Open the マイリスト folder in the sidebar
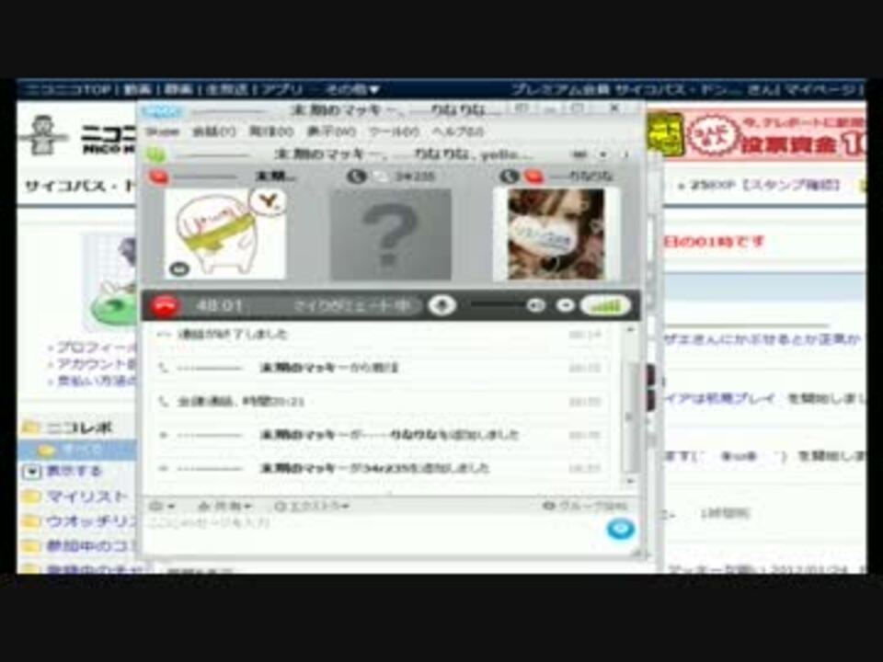 (75, 496)
